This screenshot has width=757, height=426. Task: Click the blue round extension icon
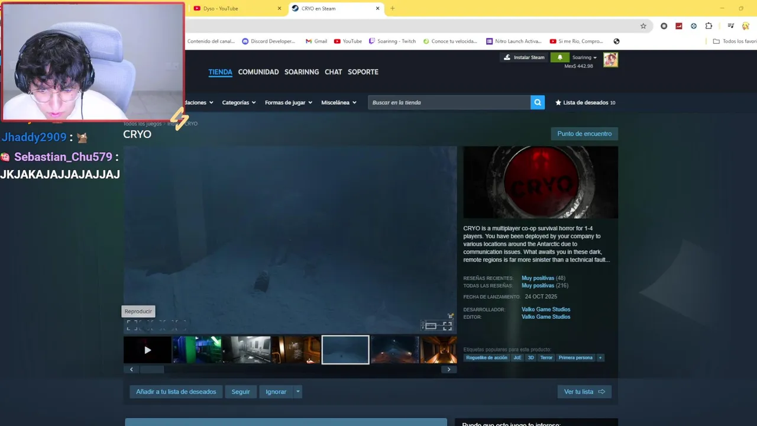point(693,26)
